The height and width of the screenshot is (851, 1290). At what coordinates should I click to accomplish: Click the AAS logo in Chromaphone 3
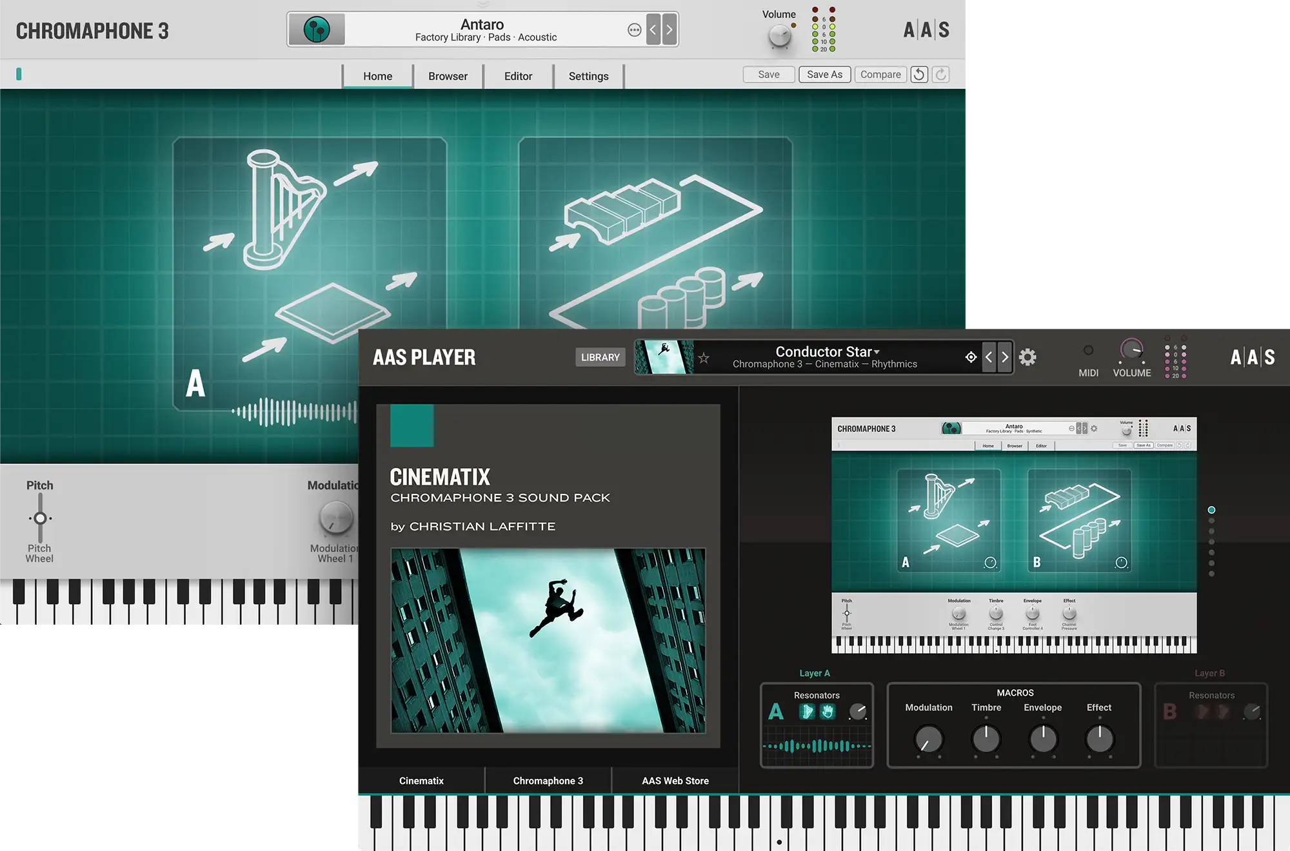coord(926,30)
